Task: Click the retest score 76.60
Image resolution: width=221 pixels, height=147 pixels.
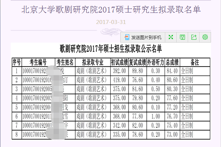Action: (137, 80)
